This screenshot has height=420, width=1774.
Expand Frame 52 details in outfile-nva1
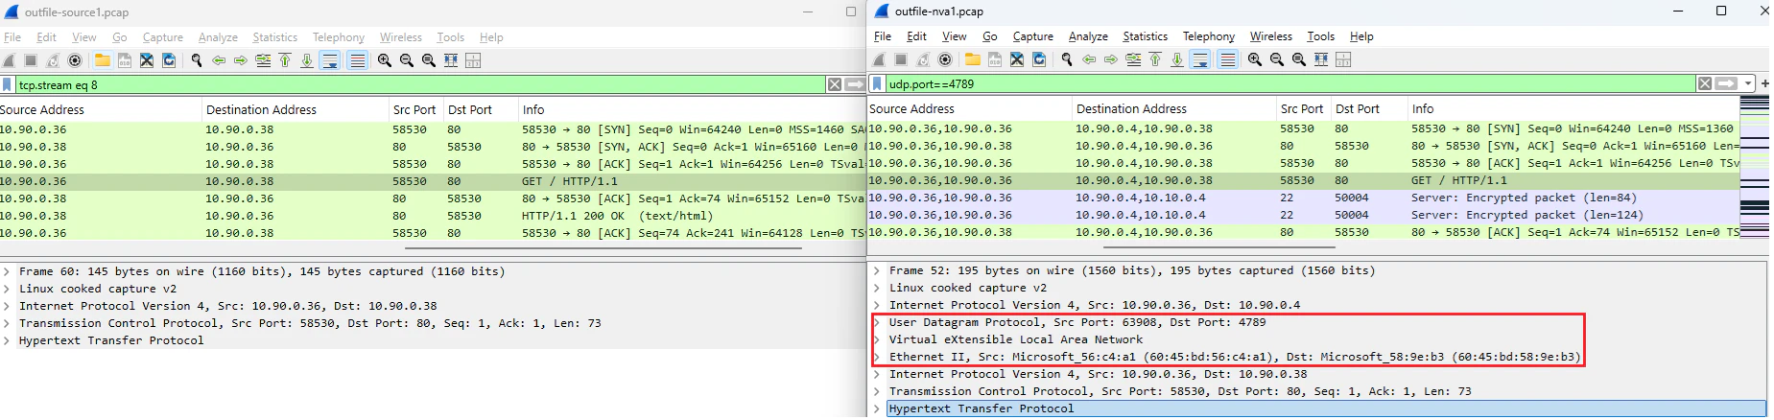877,270
